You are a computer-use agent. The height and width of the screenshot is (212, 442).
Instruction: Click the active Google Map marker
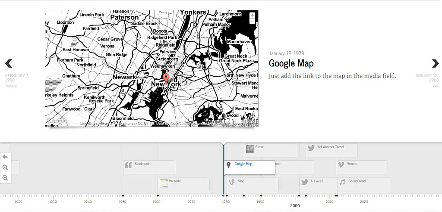click(x=249, y=168)
